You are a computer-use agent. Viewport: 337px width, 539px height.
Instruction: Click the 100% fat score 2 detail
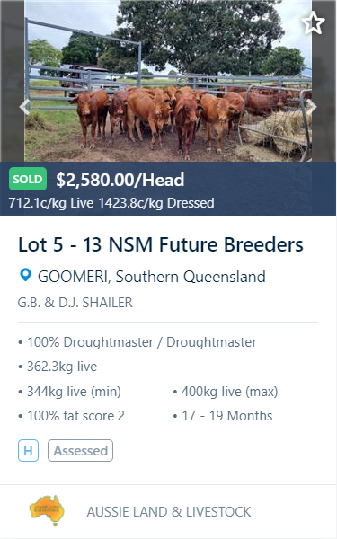click(x=75, y=416)
